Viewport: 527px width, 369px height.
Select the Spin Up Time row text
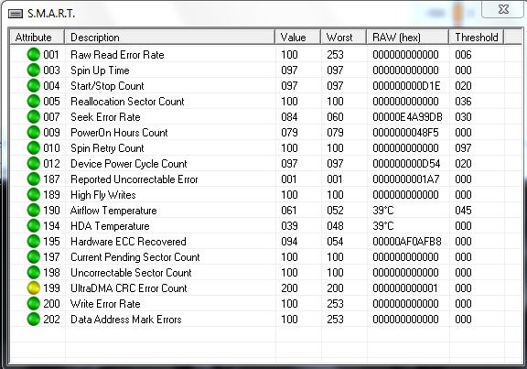pos(100,71)
